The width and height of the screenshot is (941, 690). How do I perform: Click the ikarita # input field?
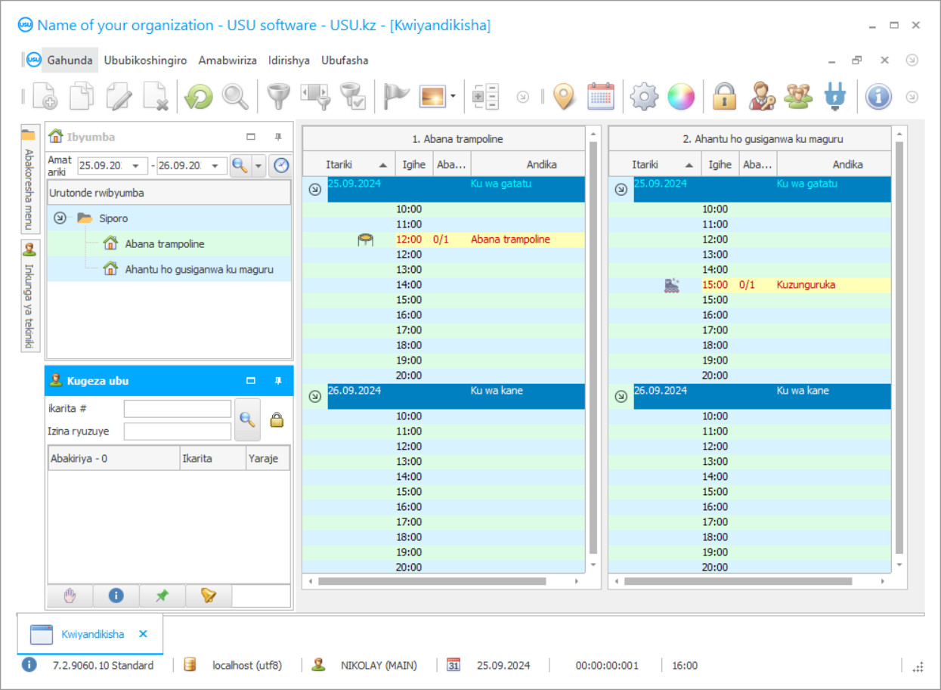click(x=178, y=409)
